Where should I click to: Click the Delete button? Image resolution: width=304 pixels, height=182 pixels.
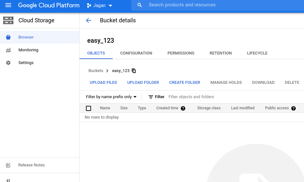(x=292, y=83)
